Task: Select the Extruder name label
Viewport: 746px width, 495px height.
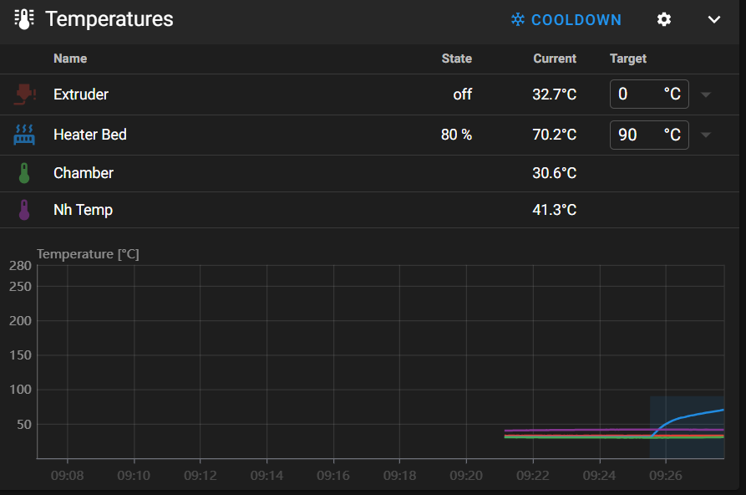Action: click(81, 94)
